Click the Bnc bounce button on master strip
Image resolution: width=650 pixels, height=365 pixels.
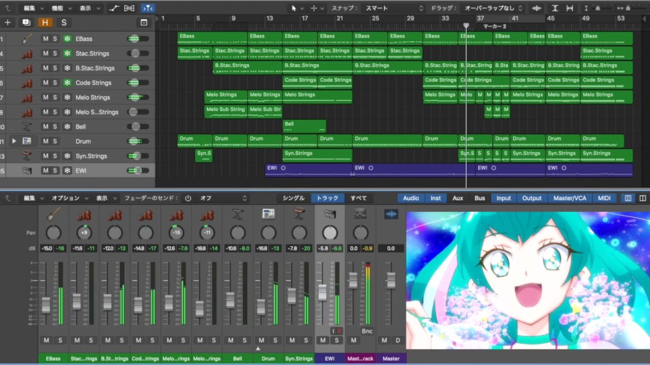[367, 331]
